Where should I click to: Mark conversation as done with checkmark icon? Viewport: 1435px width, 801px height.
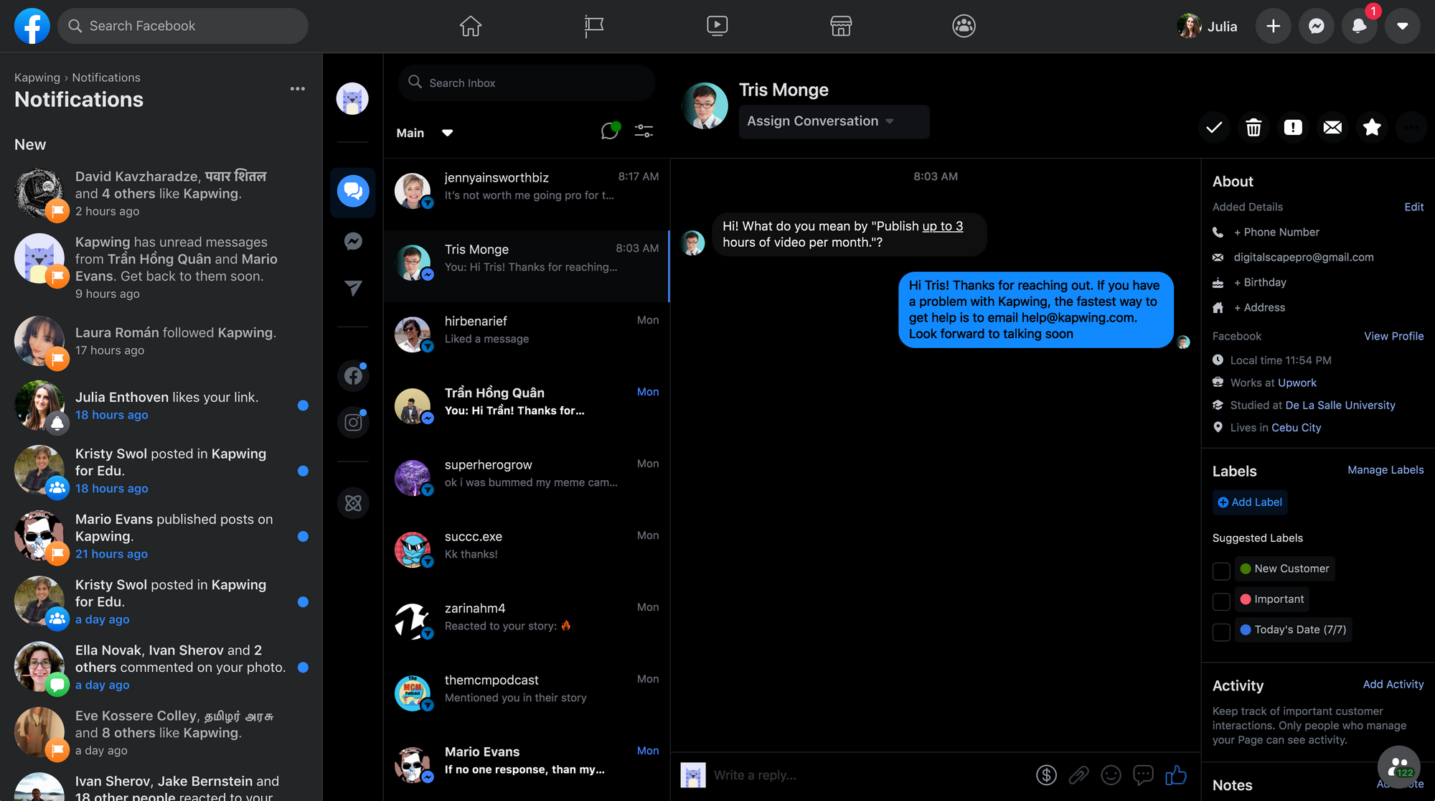click(x=1214, y=128)
